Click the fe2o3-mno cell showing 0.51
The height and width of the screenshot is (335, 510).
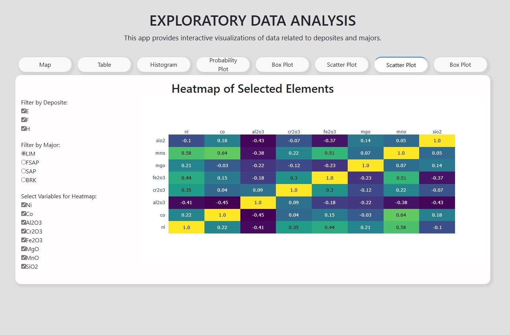[401, 178]
